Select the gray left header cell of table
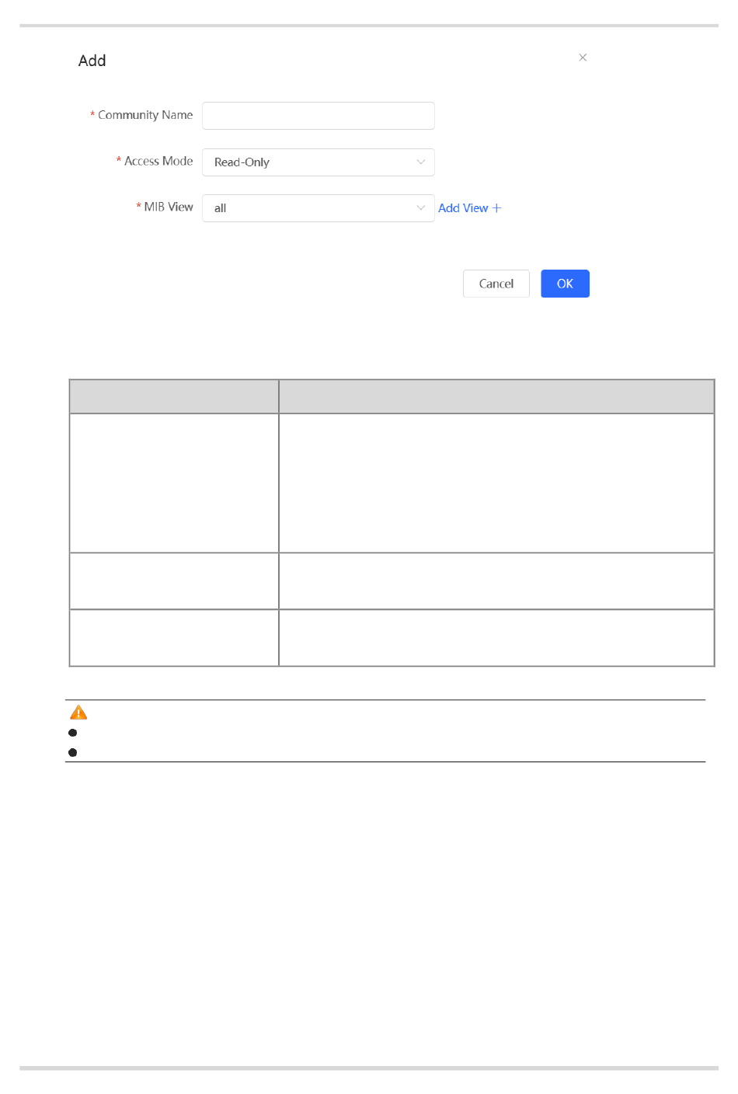The height and width of the screenshot is (1094, 738). 174,396
